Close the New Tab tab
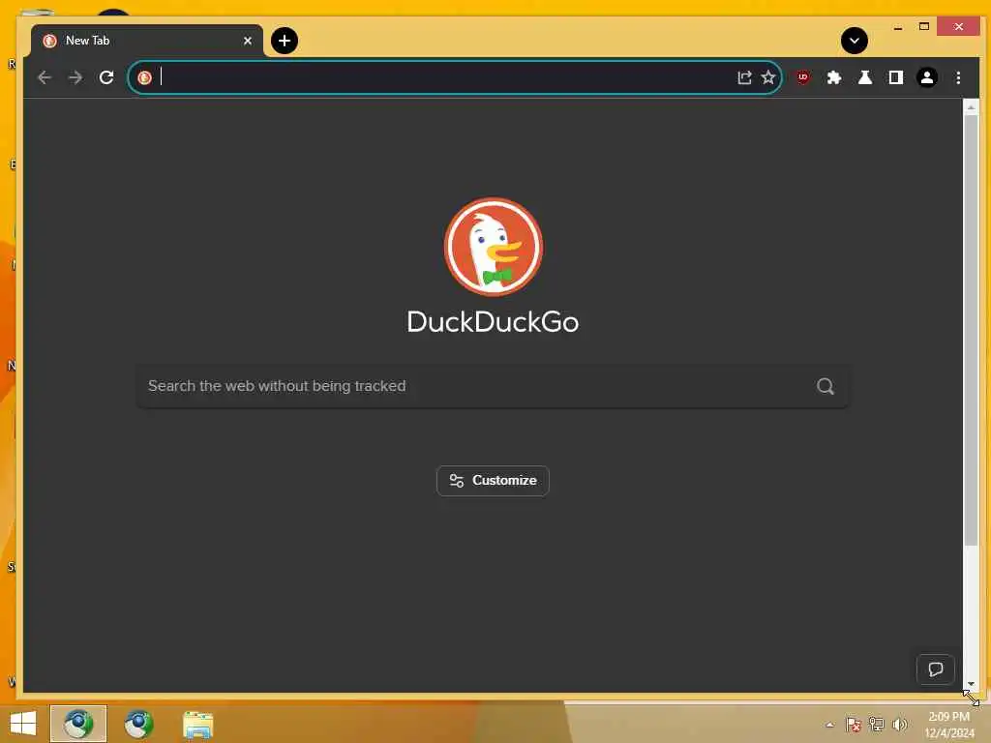 tap(247, 41)
